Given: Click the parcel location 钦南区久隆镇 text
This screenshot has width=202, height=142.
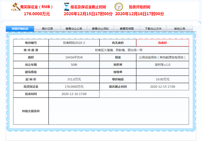Looking at the screenshot, I should point(119,50).
